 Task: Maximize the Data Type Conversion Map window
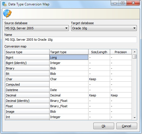pyautogui.click(x=123, y=3)
